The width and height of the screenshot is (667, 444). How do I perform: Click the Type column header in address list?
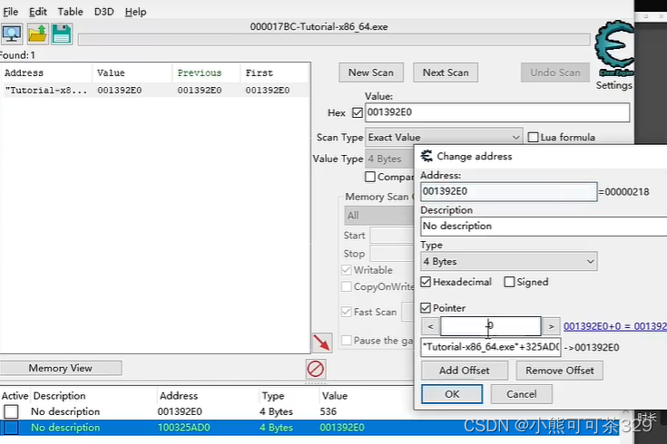click(289, 396)
